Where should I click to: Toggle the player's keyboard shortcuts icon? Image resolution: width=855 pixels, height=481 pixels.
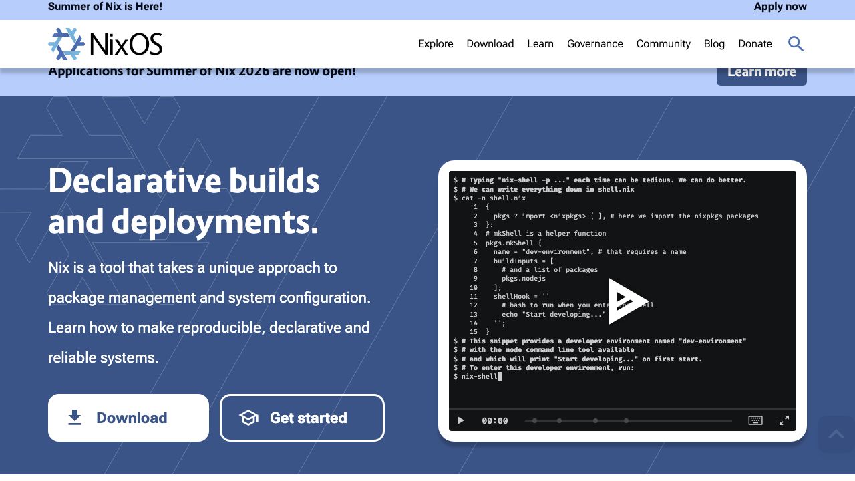point(755,420)
